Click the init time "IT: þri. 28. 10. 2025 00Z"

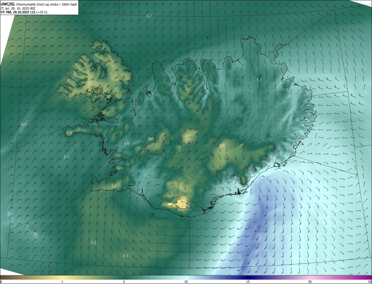click(x=18, y=8)
